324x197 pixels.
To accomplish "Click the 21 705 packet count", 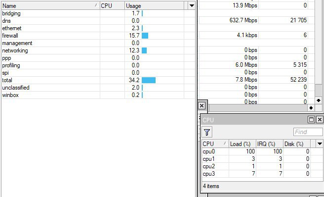I will tap(298, 20).
